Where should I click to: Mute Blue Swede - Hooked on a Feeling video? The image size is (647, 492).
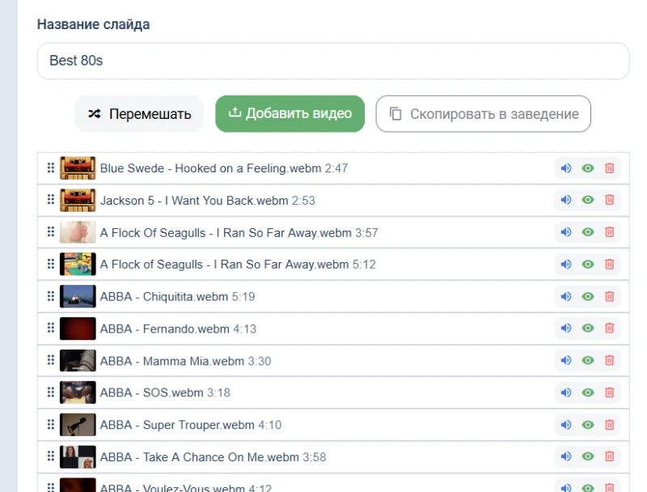click(x=565, y=168)
